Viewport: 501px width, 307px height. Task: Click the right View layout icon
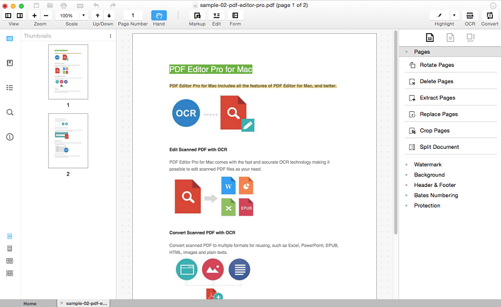tap(20, 15)
